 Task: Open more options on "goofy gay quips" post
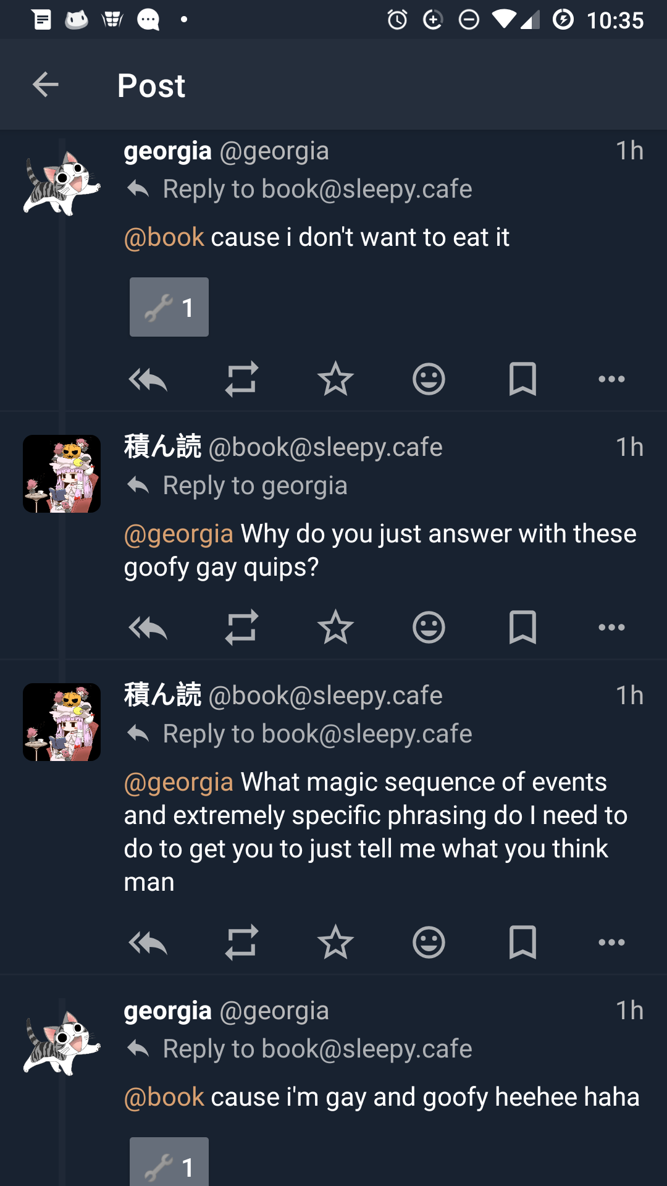click(611, 628)
